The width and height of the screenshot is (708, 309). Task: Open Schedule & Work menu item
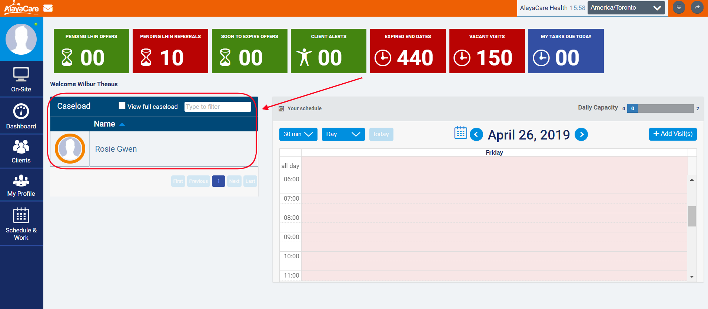pos(21,224)
